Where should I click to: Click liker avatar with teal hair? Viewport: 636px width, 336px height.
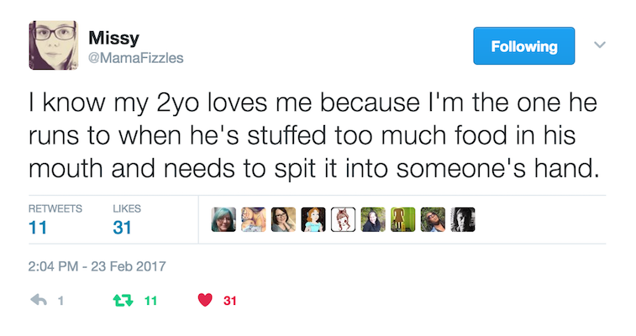point(223,220)
